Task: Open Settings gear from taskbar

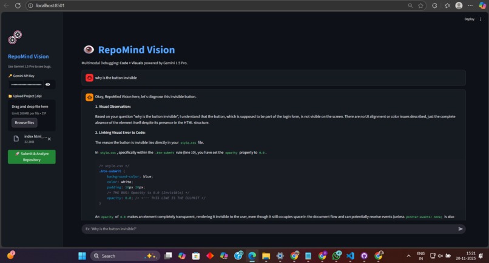Action: 280,256
